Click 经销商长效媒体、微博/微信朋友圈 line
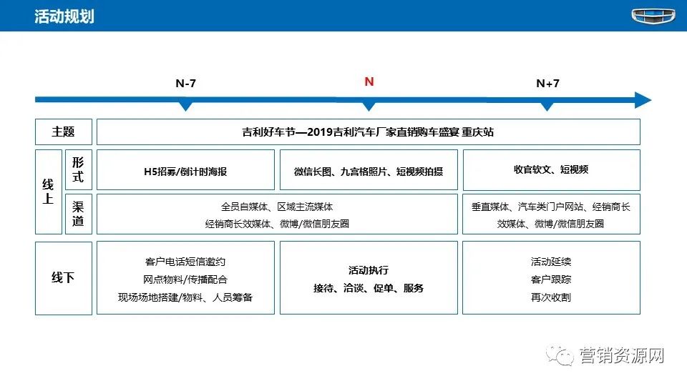This screenshot has height=386, width=687. [277, 224]
